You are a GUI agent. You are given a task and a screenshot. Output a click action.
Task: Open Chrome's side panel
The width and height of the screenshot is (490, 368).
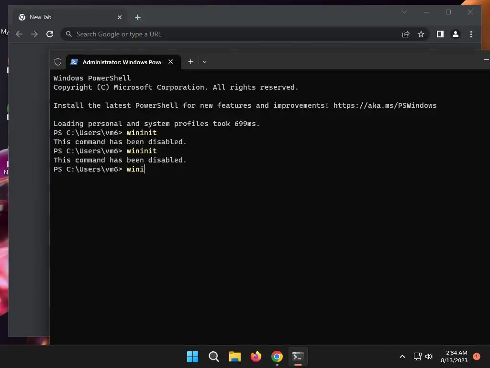[x=440, y=34]
